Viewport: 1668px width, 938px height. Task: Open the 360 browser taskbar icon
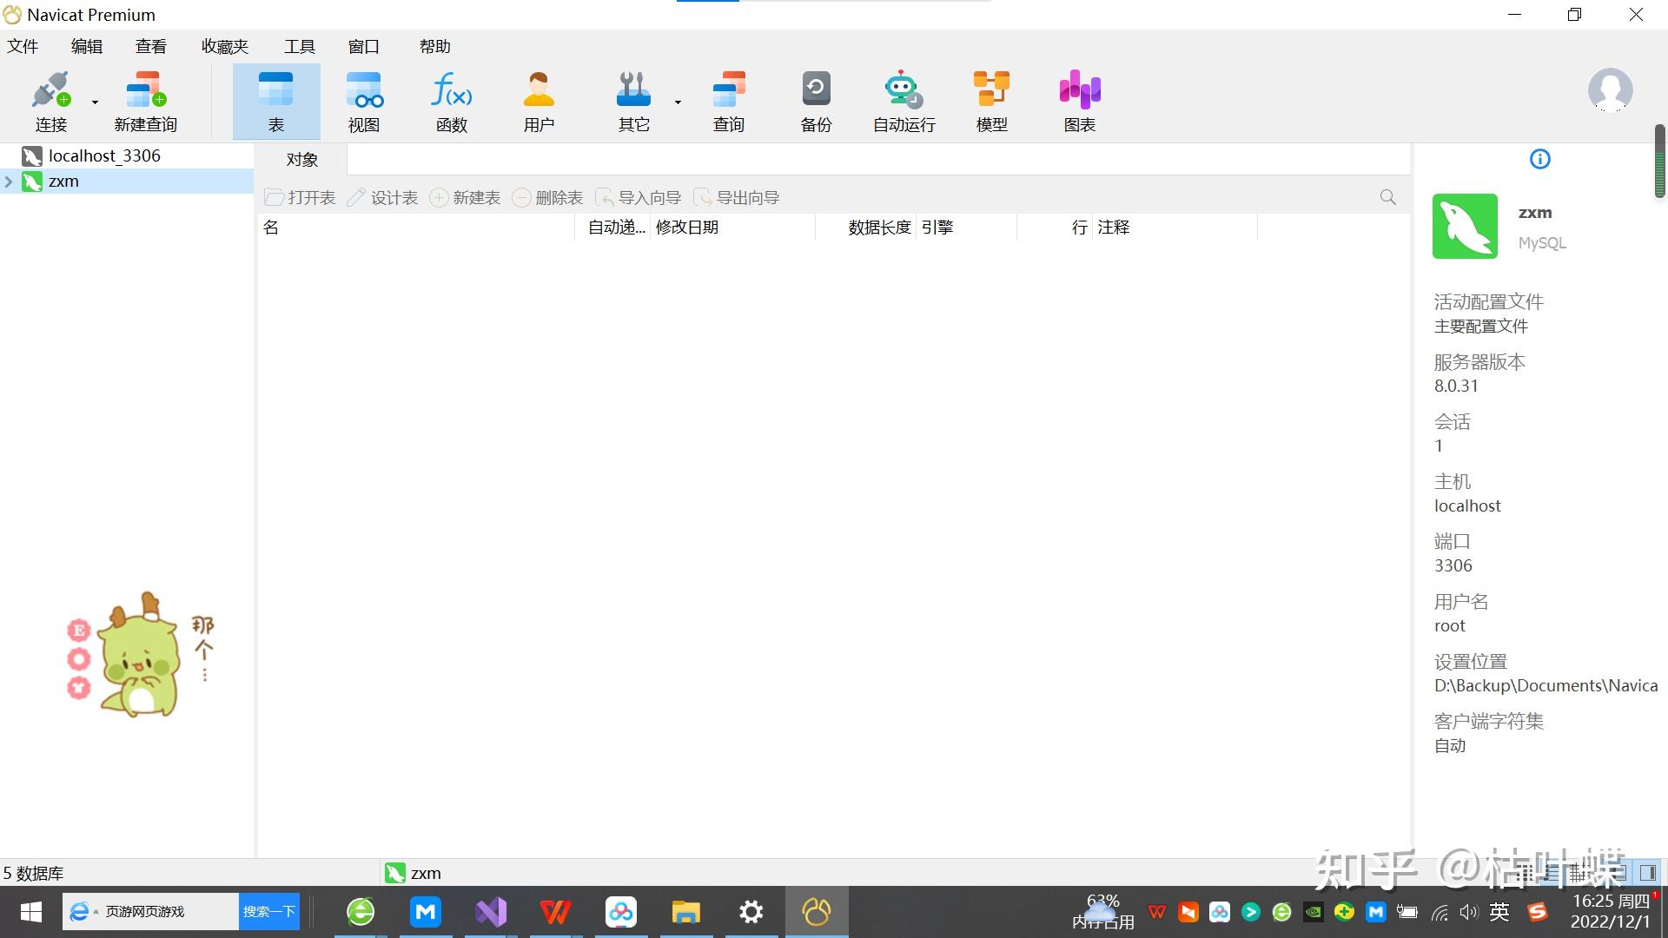point(361,912)
